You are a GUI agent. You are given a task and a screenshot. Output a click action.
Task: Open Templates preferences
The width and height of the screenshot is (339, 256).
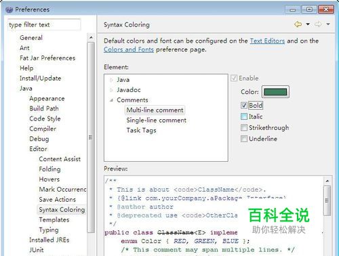(54, 219)
